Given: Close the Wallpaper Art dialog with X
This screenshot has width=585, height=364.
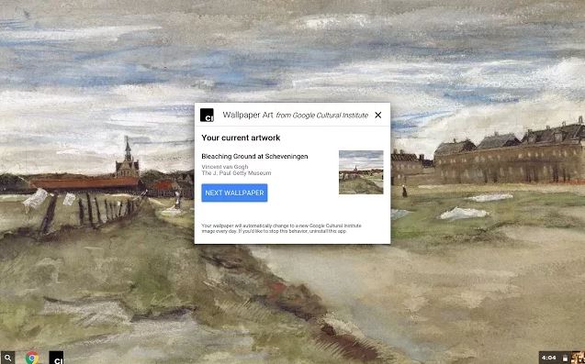Looking at the screenshot, I should pyautogui.click(x=378, y=116).
